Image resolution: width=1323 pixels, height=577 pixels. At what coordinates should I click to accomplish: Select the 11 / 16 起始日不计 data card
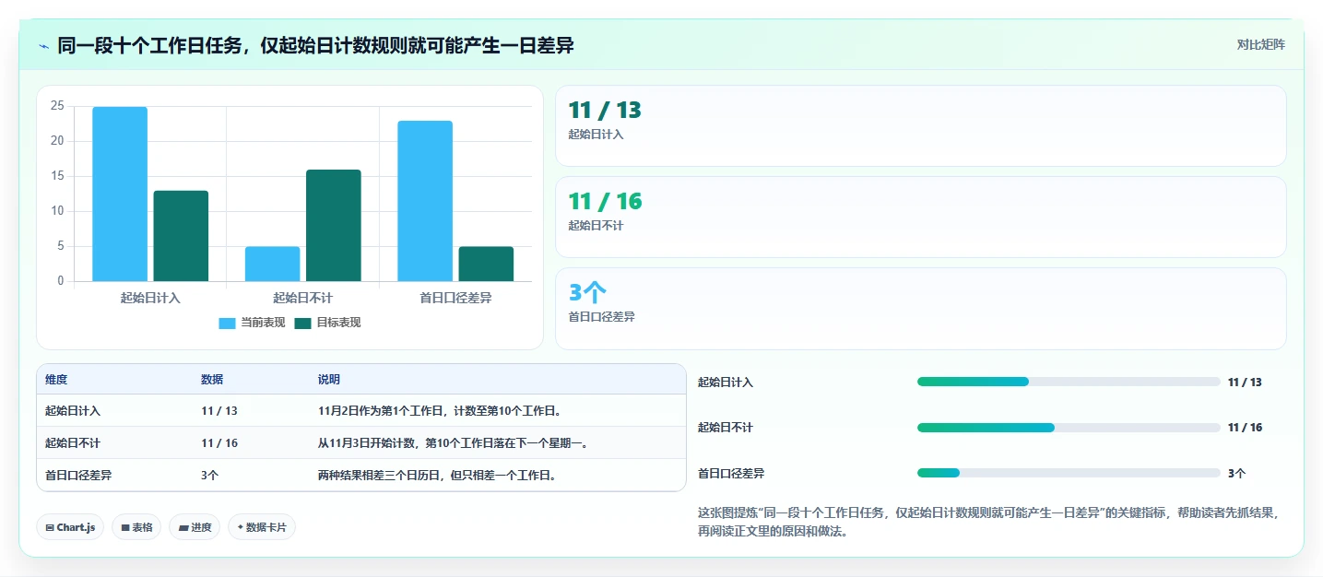(x=920, y=217)
